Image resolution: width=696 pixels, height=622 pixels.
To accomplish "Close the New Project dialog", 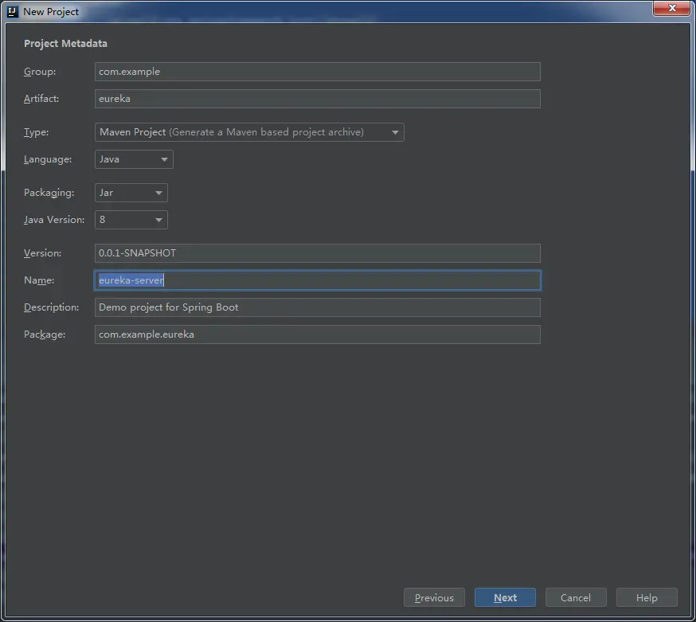I will pyautogui.click(x=671, y=8).
